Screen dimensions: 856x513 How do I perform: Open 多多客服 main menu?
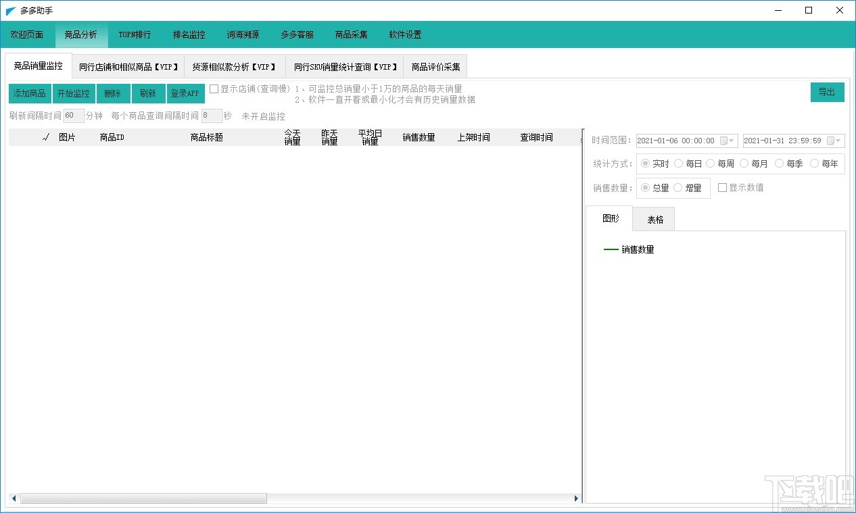point(298,34)
